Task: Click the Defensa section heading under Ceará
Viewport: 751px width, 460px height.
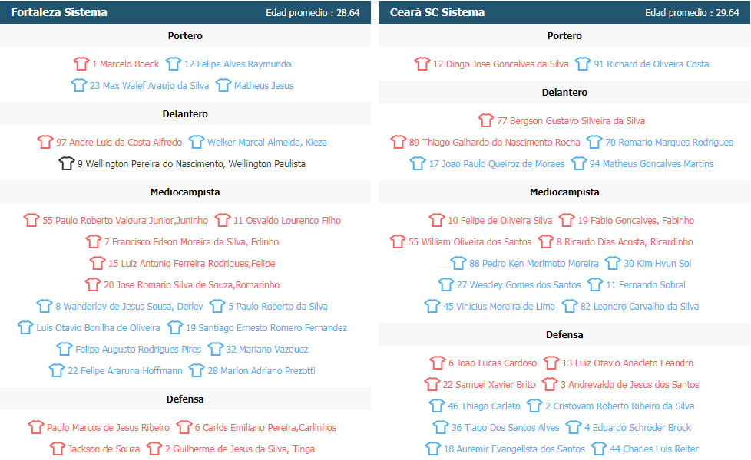Action: pyautogui.click(x=564, y=335)
